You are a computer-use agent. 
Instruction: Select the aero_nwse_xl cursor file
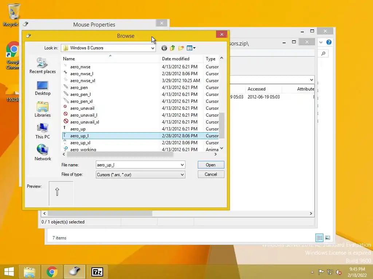point(140,81)
